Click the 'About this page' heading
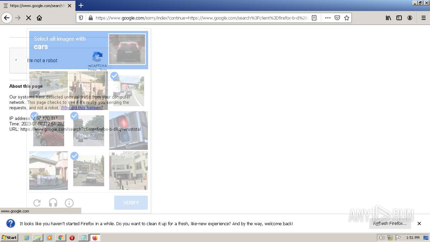The height and width of the screenshot is (242, 430). tap(26, 86)
